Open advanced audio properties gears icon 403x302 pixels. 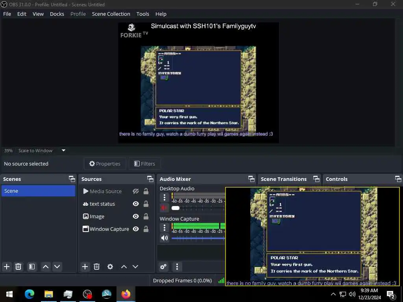click(x=163, y=267)
